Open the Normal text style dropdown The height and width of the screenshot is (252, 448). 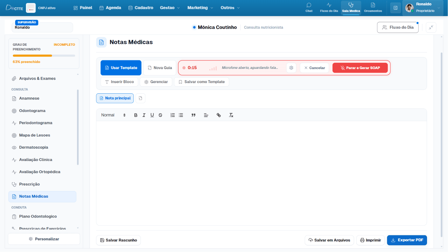(113, 115)
